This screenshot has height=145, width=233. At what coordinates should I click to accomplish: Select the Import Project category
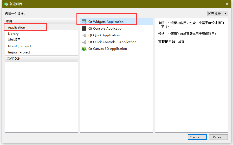click(41, 52)
